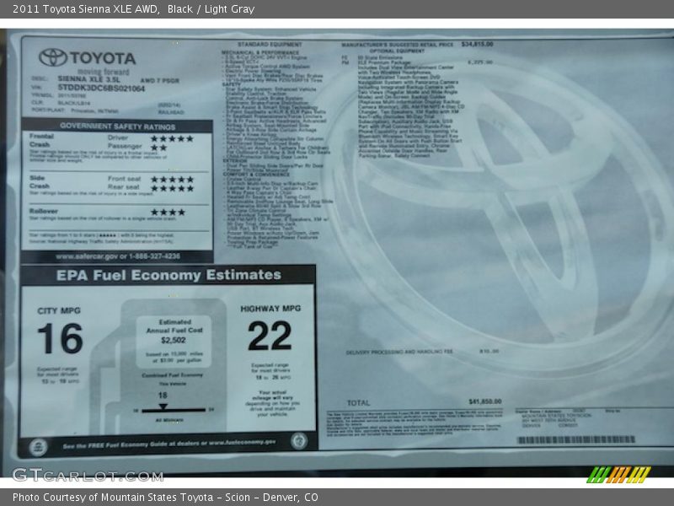
Task: Click the city MPG value 16
Action: pyautogui.click(x=60, y=339)
